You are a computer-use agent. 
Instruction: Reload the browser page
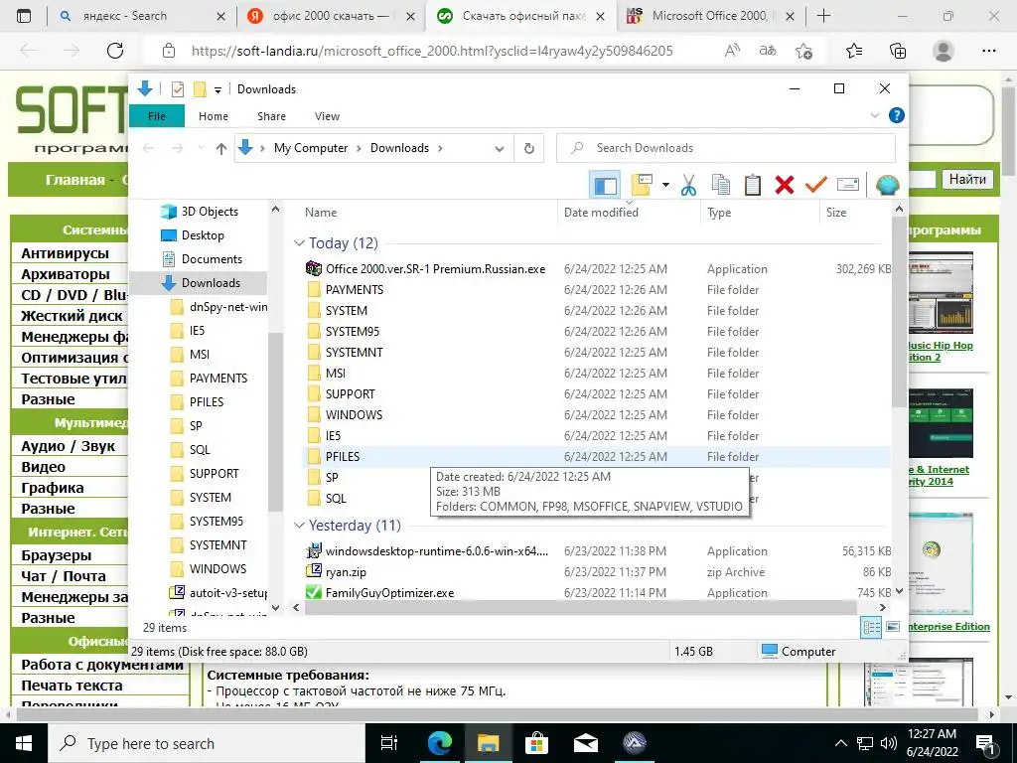pos(115,51)
